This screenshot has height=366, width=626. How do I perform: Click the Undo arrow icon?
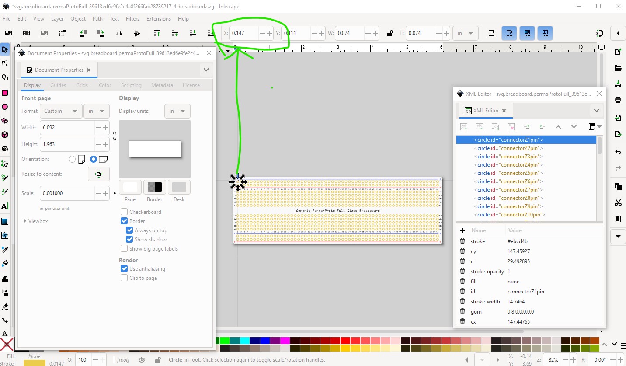point(618,152)
